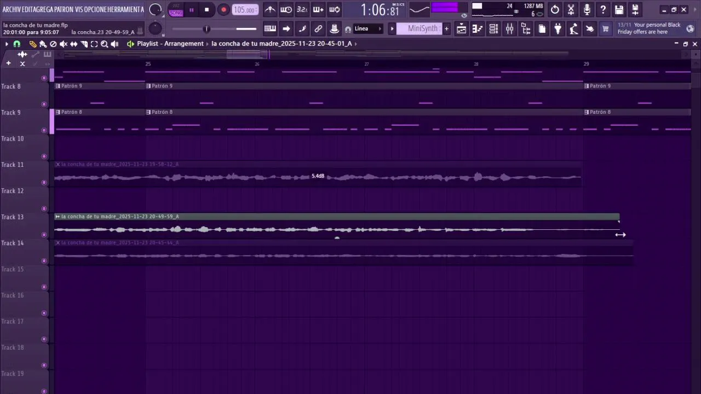
Task: Open the Browser panel
Action: pyautogui.click(x=526, y=29)
